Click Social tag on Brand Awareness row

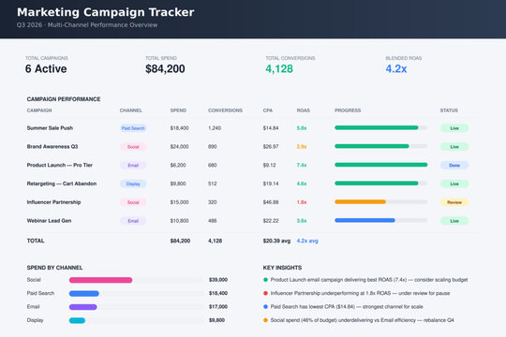(133, 147)
